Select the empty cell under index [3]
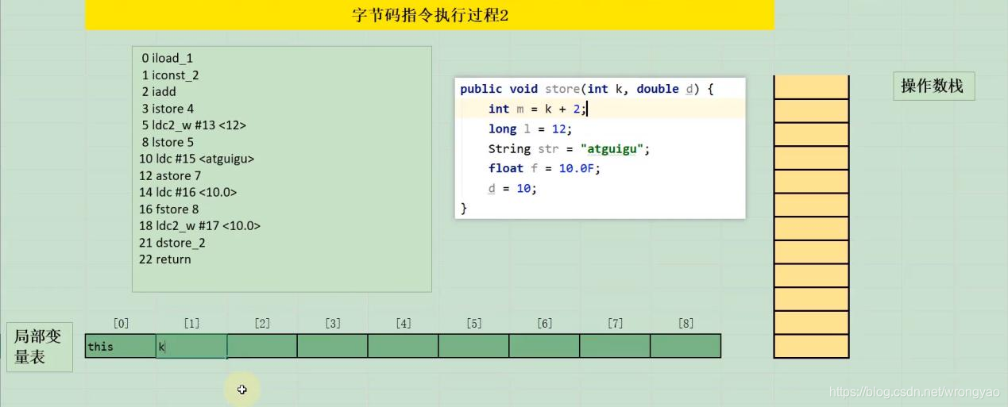1008x407 pixels. click(x=333, y=346)
